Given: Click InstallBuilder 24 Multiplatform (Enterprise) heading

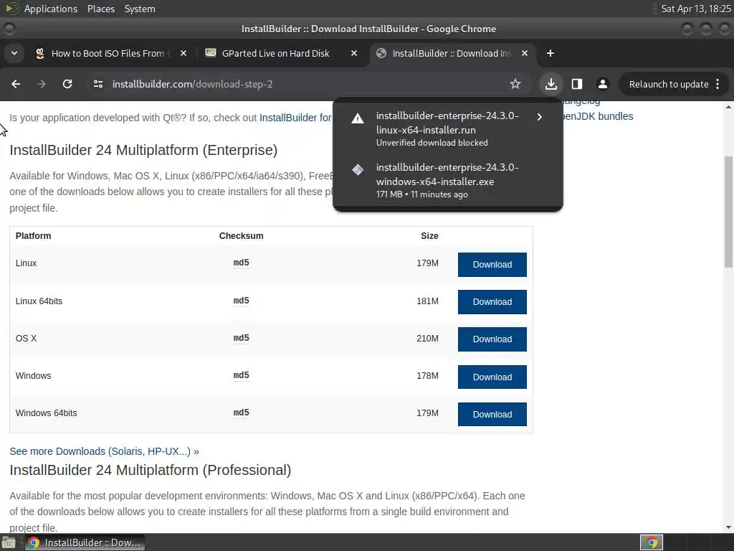Looking at the screenshot, I should point(143,150).
